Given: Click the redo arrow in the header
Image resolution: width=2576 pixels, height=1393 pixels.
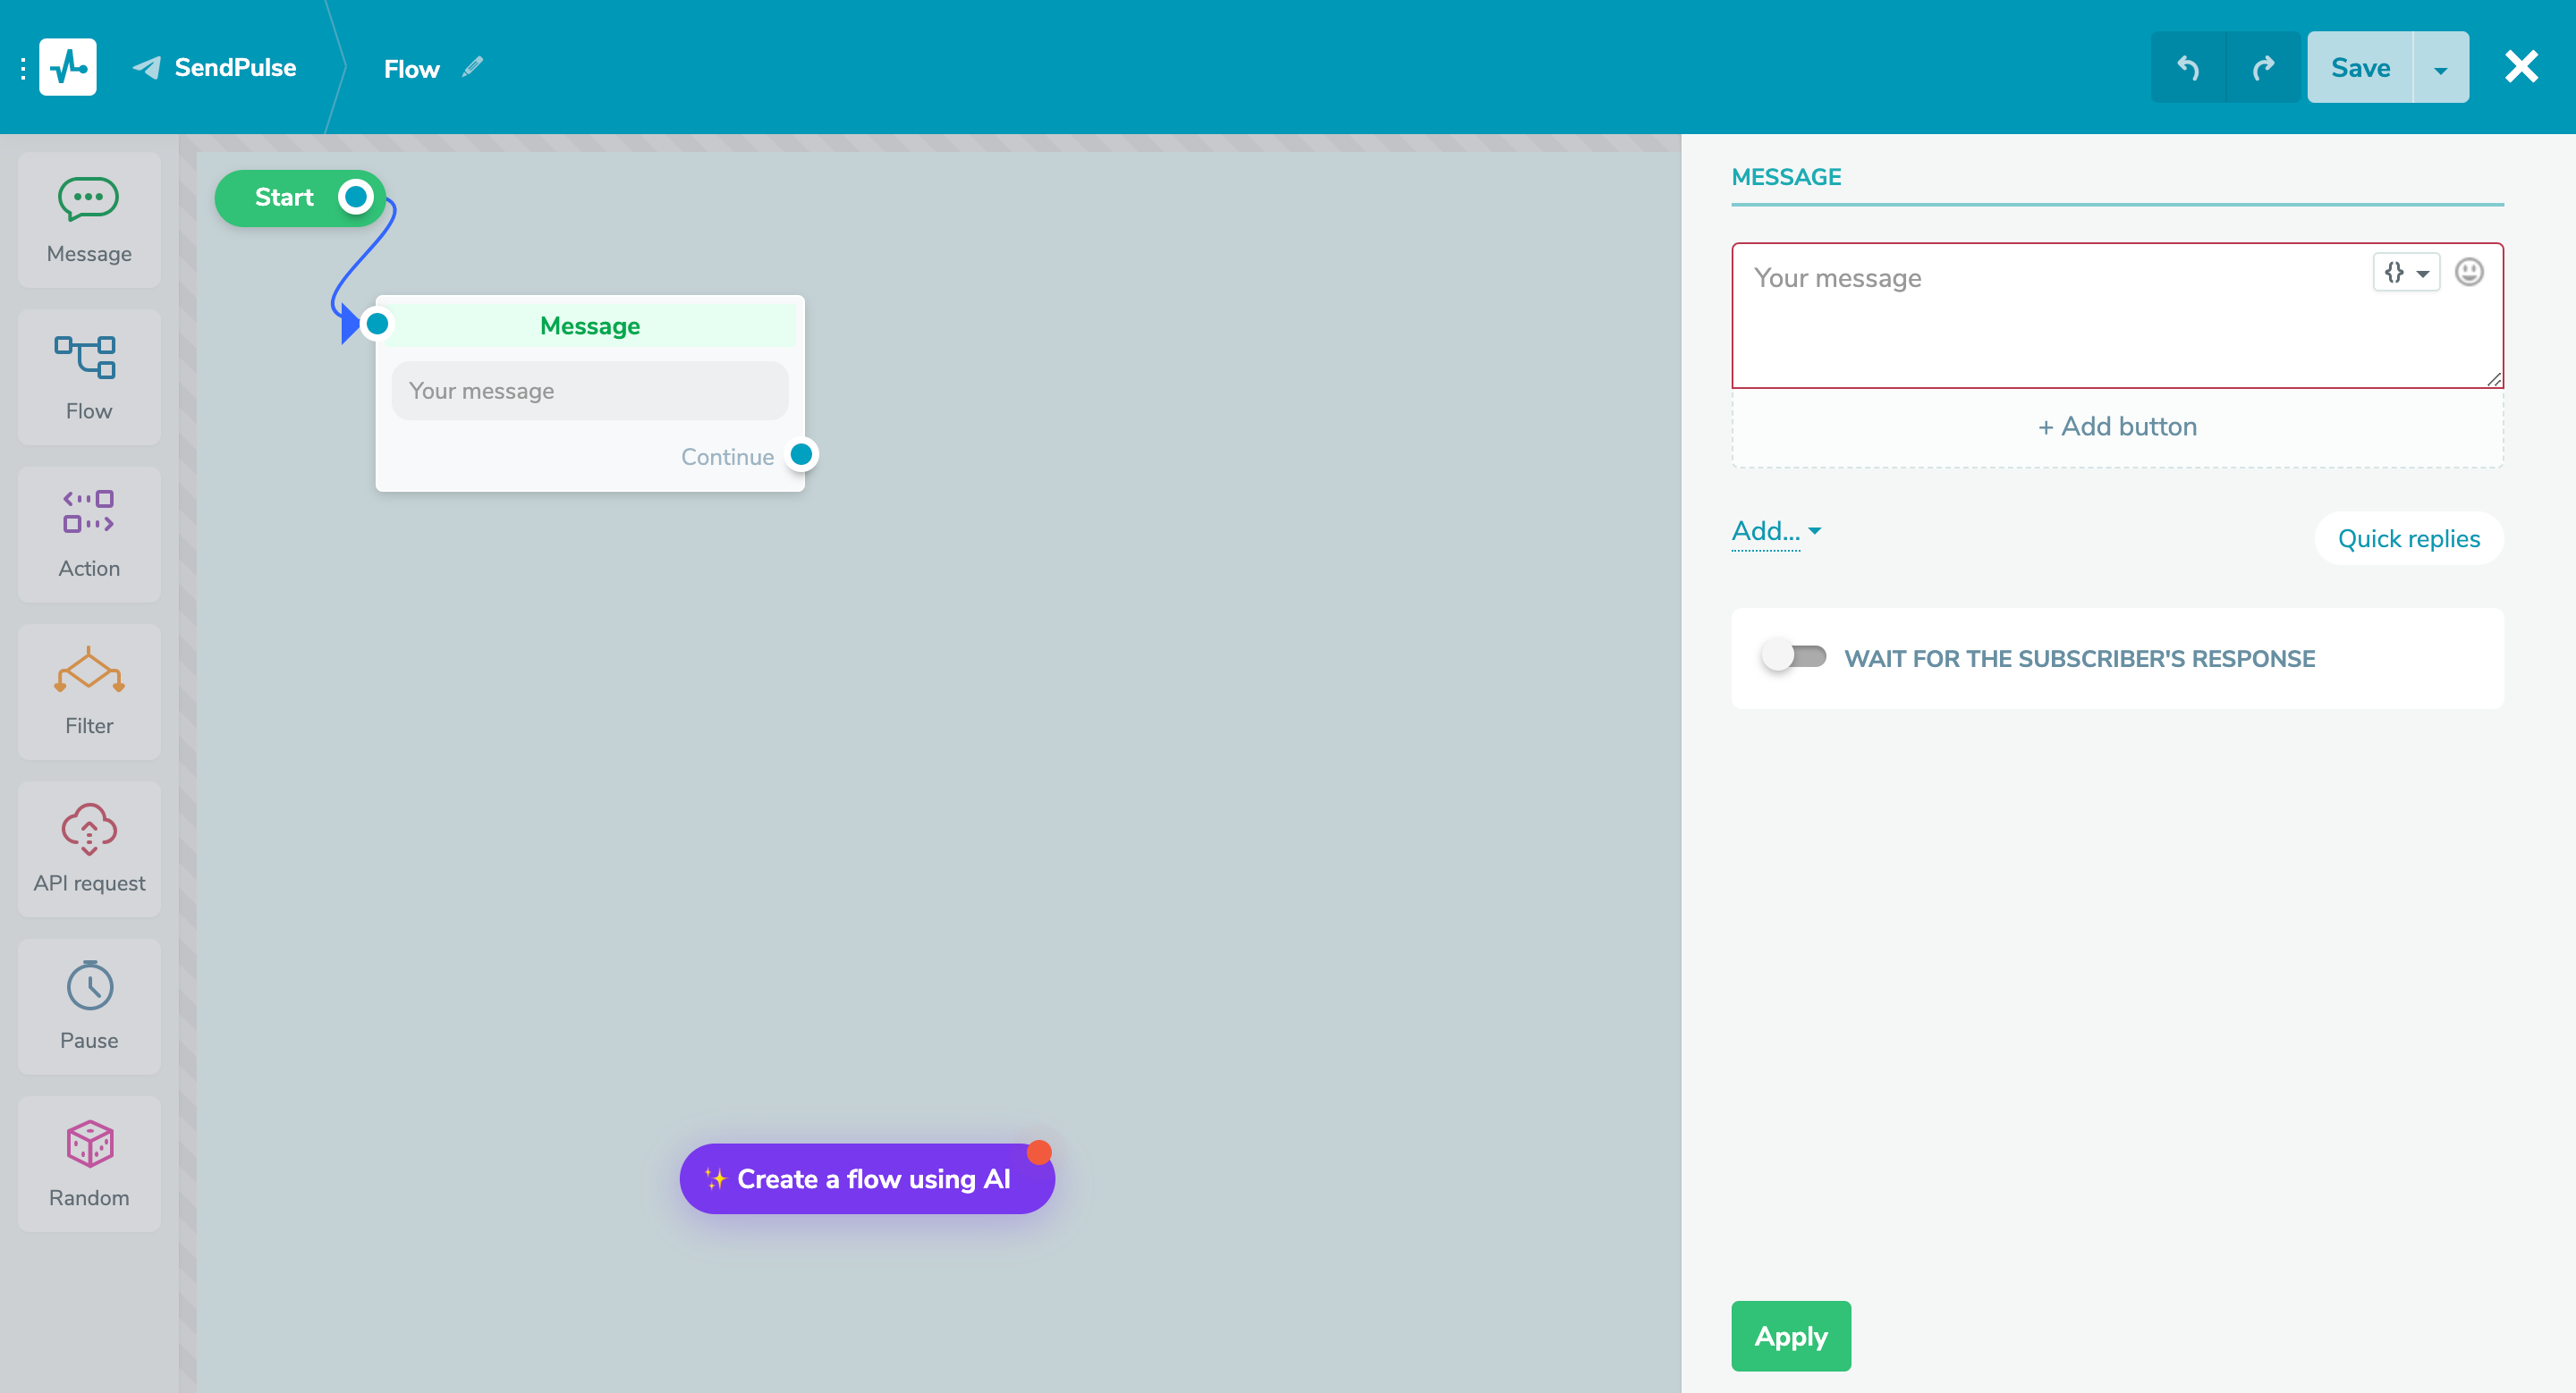Looking at the screenshot, I should (x=2262, y=67).
